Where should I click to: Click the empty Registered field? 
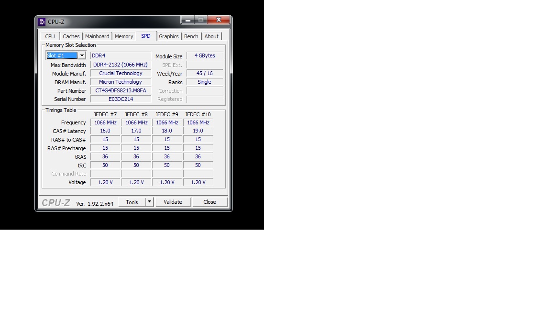pyautogui.click(x=205, y=99)
